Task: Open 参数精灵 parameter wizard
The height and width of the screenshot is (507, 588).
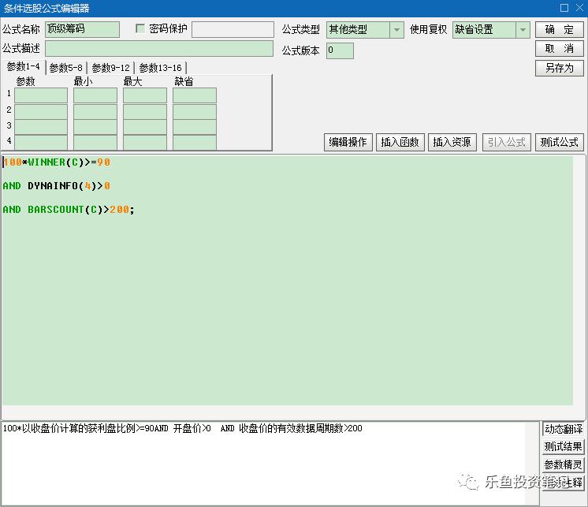Action: pyautogui.click(x=564, y=464)
